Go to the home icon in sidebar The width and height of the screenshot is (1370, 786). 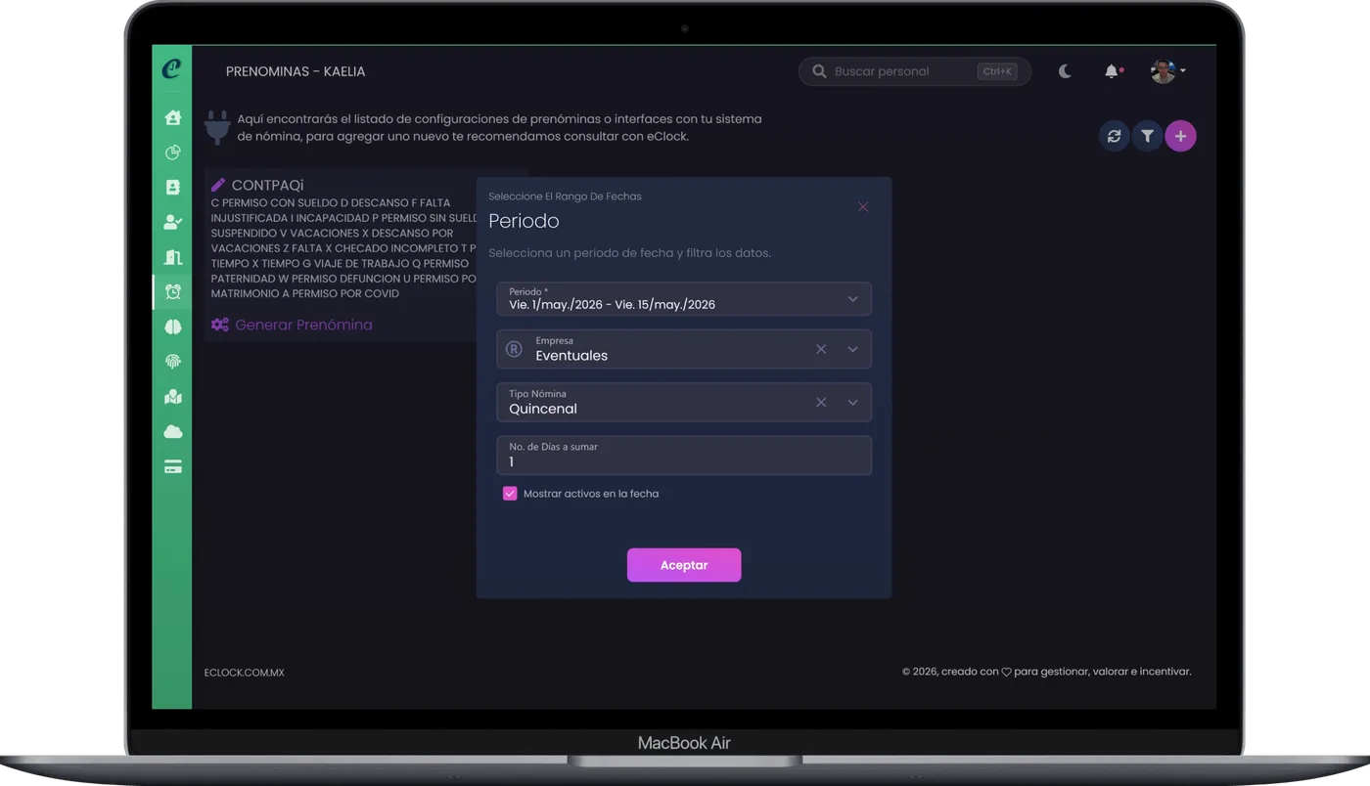(173, 117)
